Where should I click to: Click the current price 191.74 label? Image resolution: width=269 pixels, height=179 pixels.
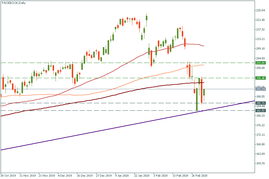tap(261, 89)
